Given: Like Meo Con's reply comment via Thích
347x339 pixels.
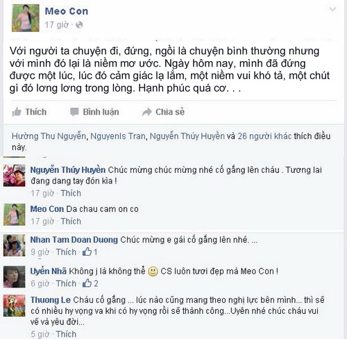Looking at the screenshot, I should pyautogui.click(x=71, y=221).
